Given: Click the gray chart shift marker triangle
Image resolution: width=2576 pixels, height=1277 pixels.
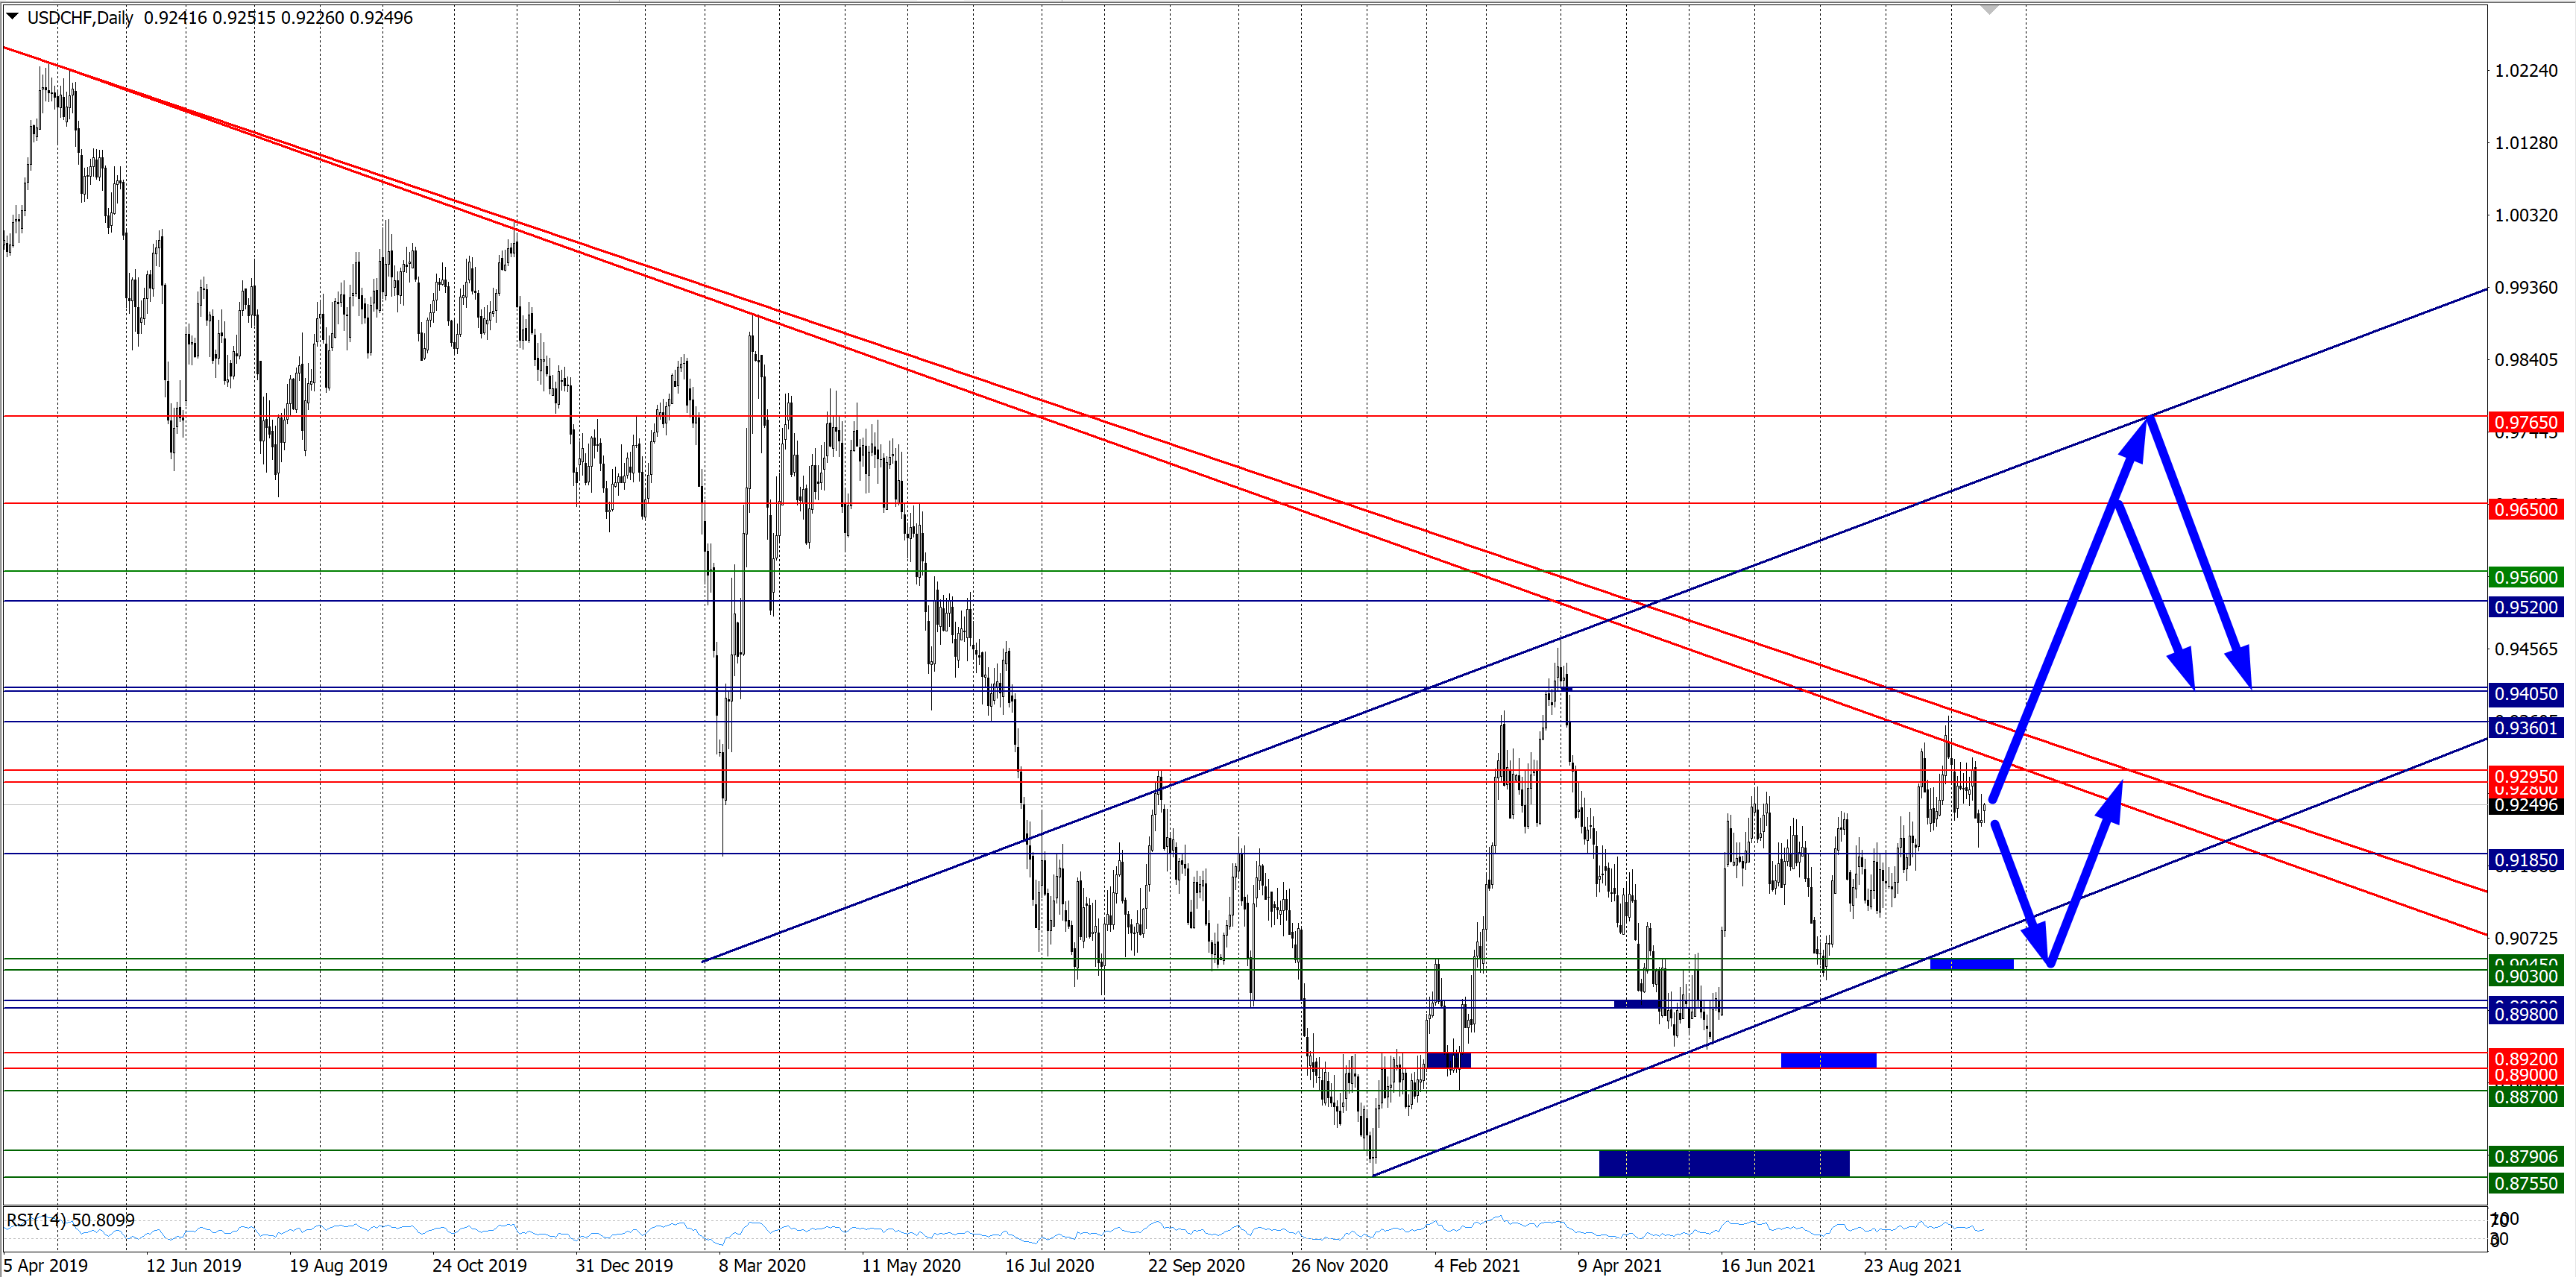Looking at the screenshot, I should 1989,9.
